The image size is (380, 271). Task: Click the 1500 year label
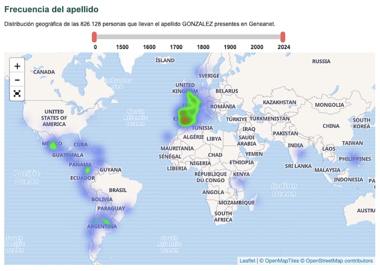(122, 47)
